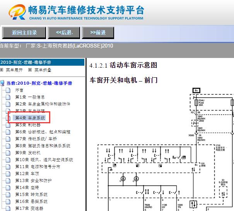Click the page icon next to 第7章
Image resolution: width=234 pixels, height=211 pixels.
(8, 139)
